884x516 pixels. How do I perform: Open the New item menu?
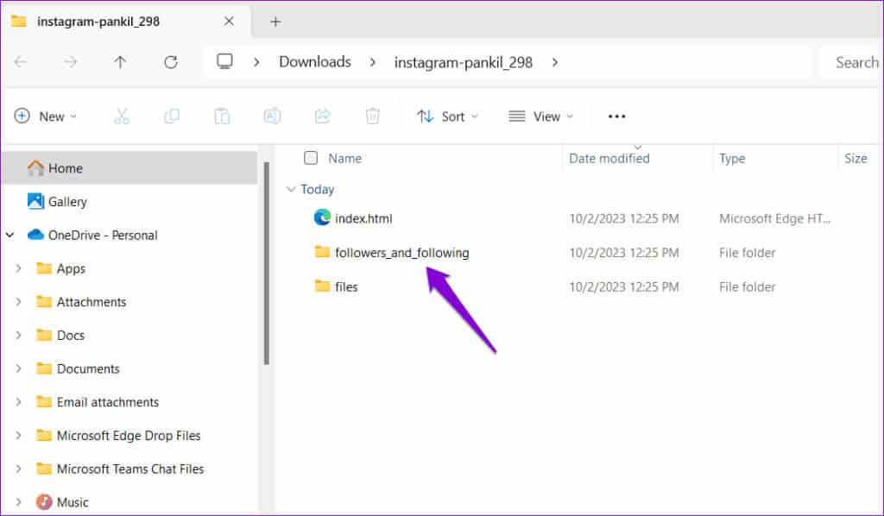(x=45, y=116)
